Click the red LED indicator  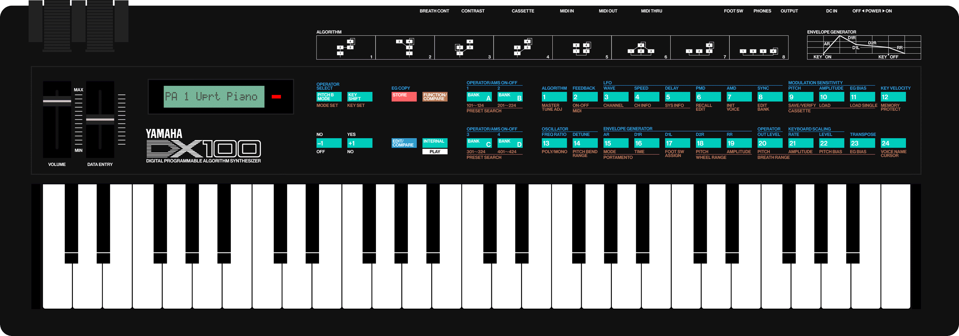tap(276, 97)
